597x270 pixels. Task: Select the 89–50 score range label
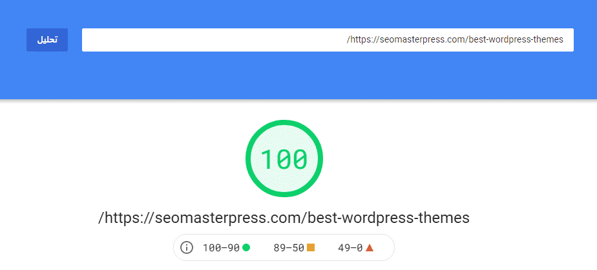[289, 248]
